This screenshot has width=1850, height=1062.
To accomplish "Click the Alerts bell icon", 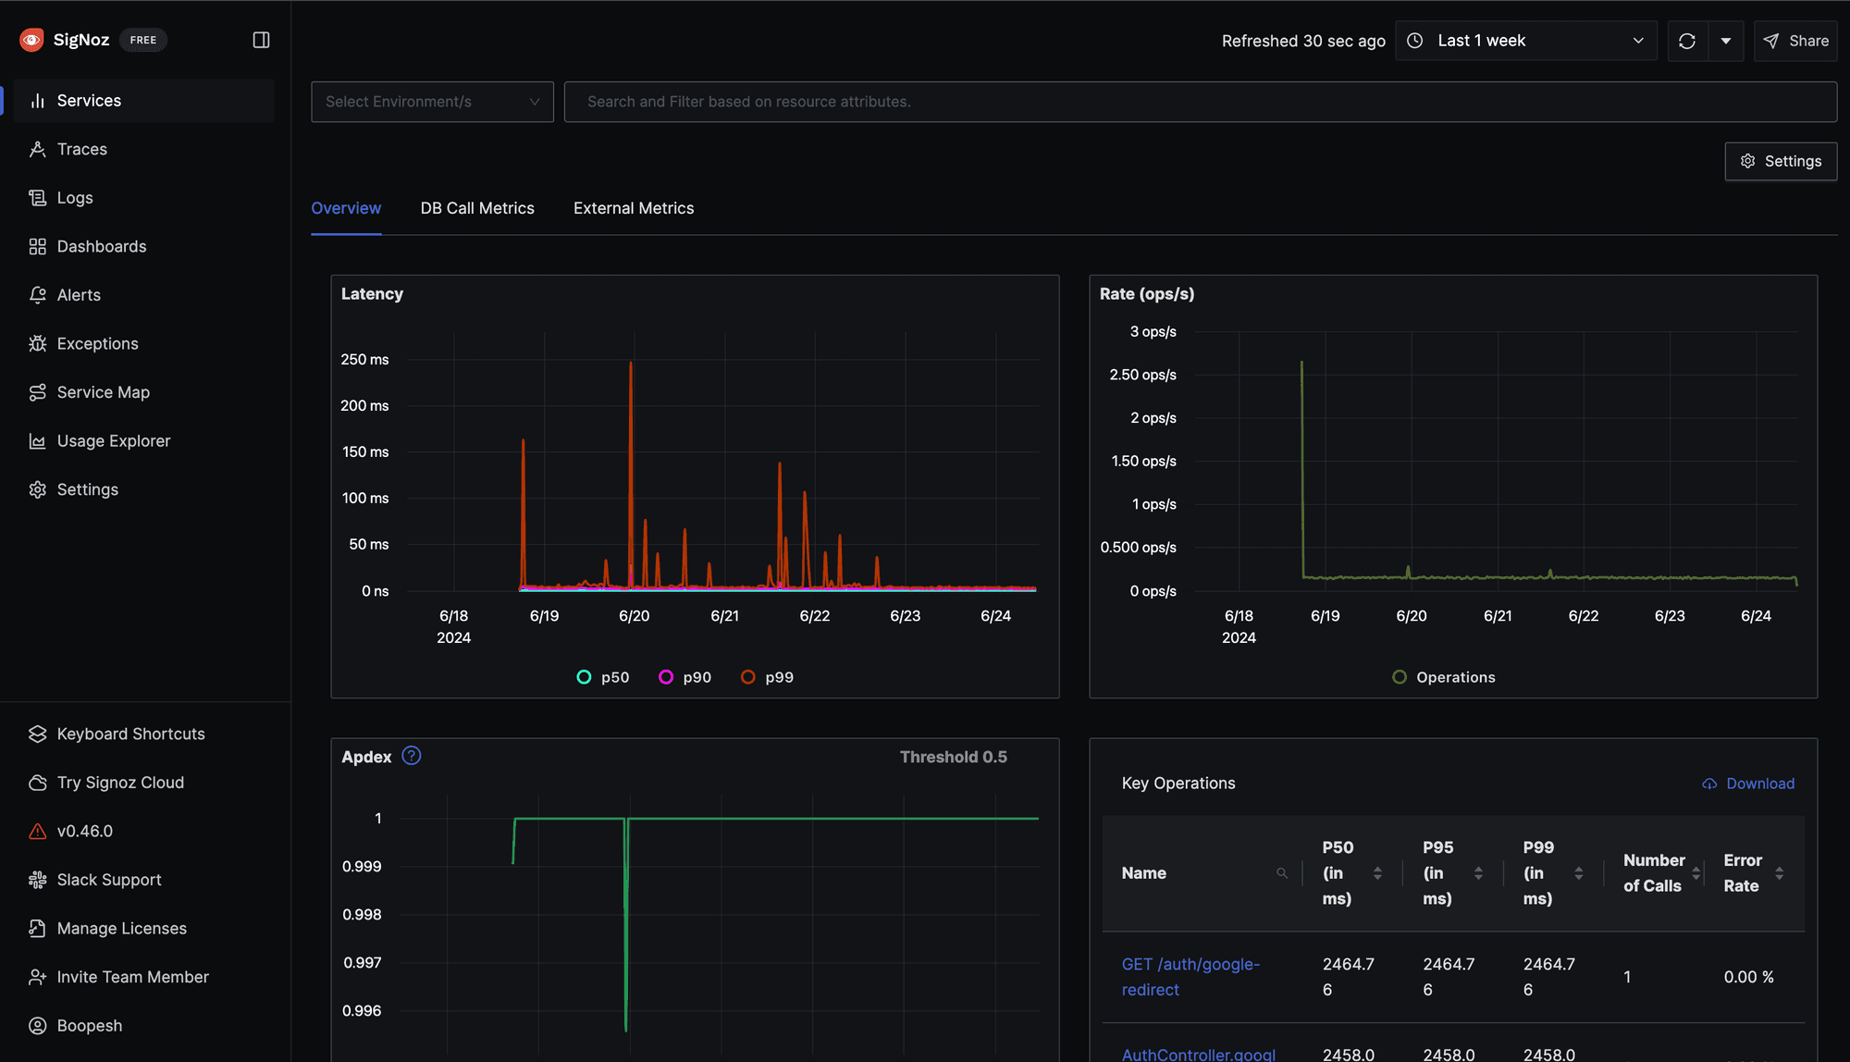I will coord(37,295).
